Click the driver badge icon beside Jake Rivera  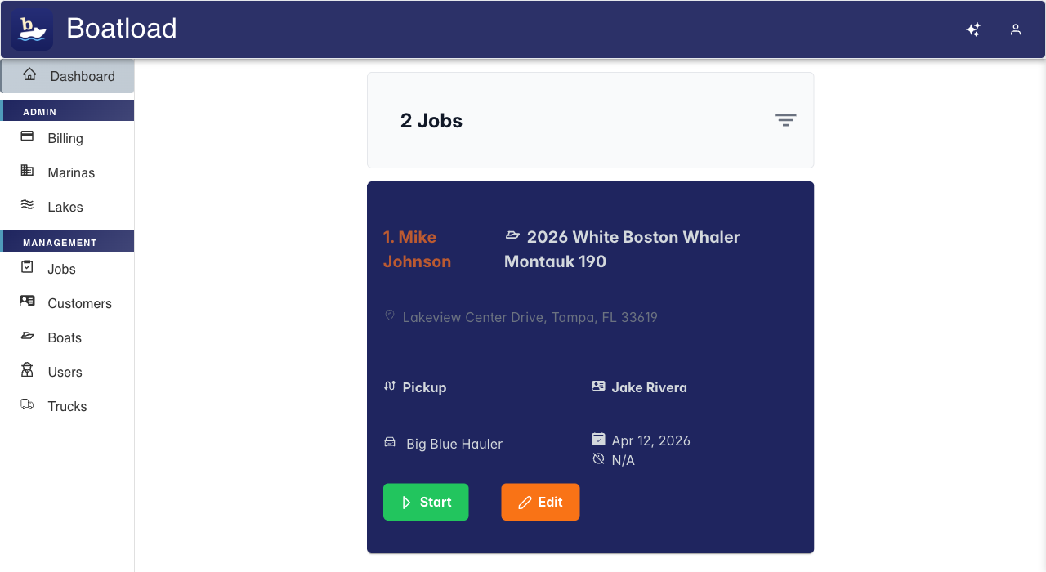(x=598, y=385)
